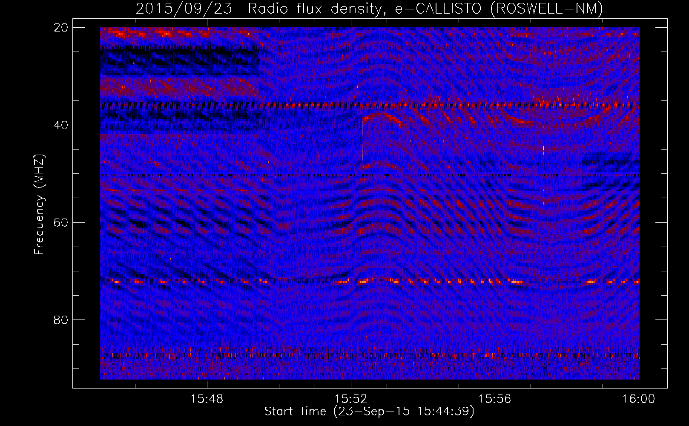The width and height of the screenshot is (689, 426).
Task: Click the 'Start Time (23-Sep-15 15:44:39)' label
Action: tap(369, 412)
